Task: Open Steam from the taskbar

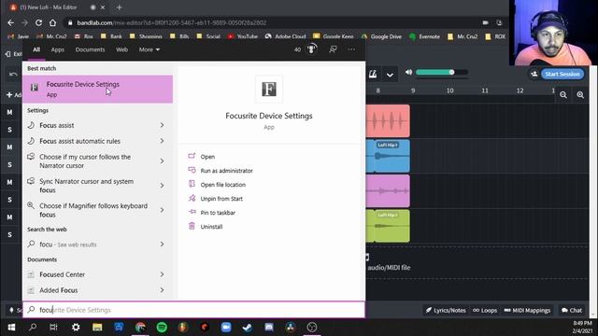Action: tap(247, 327)
